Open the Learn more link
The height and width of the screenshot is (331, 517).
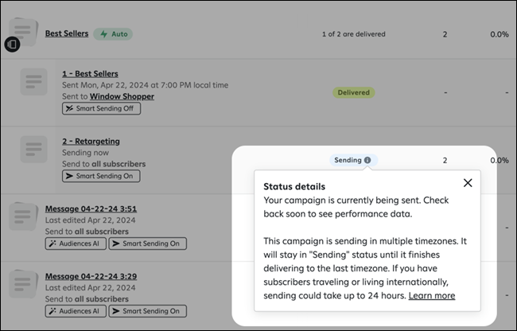[x=432, y=296]
